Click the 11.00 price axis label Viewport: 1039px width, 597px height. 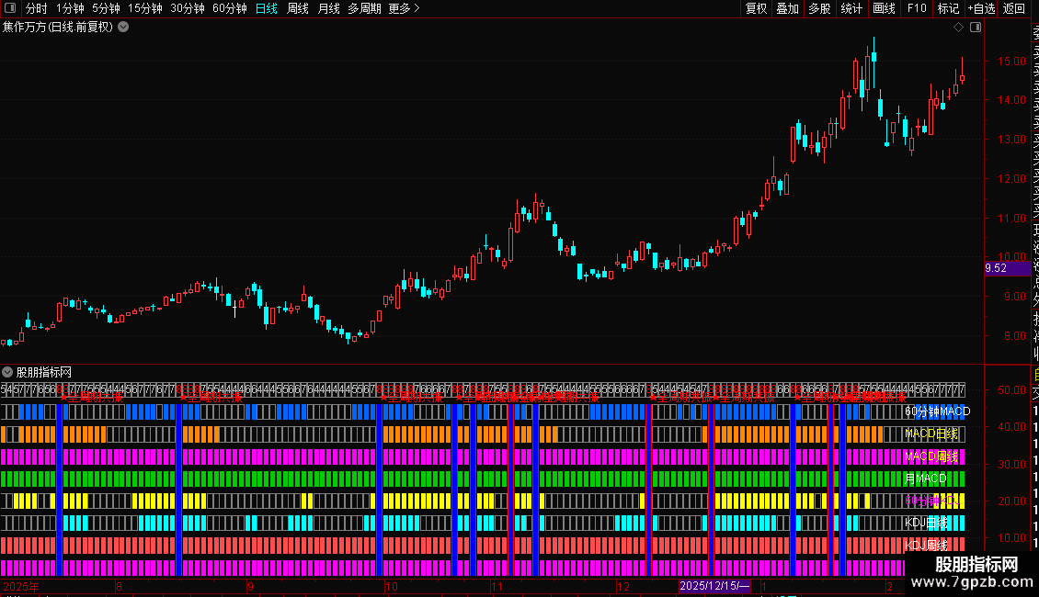point(1011,219)
